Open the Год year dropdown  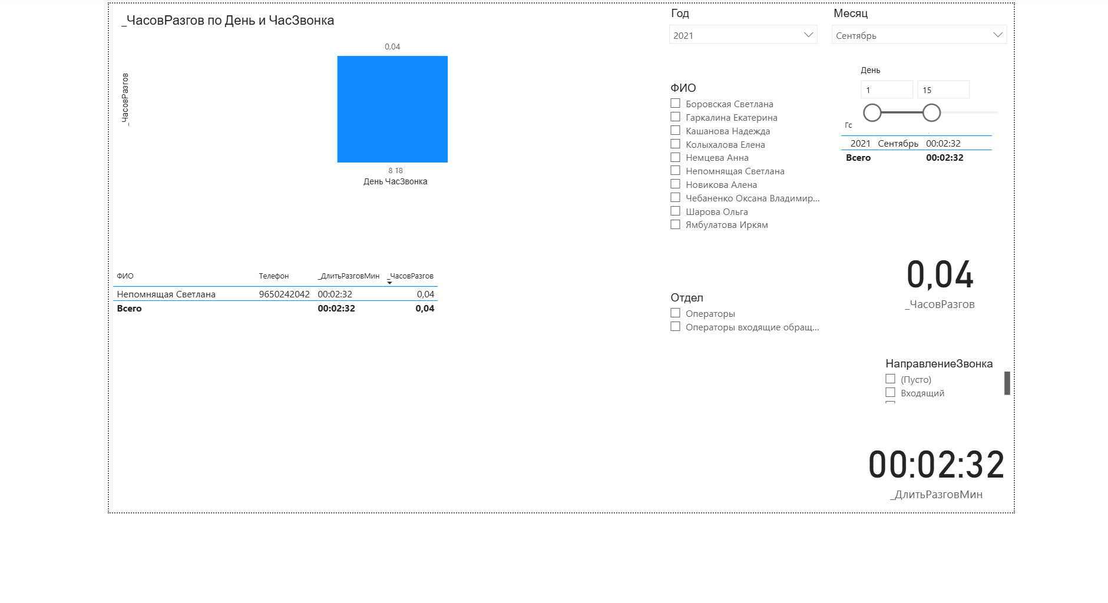[743, 35]
